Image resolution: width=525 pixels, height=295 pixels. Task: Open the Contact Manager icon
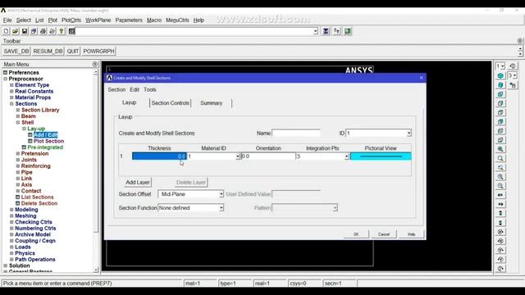(348, 31)
